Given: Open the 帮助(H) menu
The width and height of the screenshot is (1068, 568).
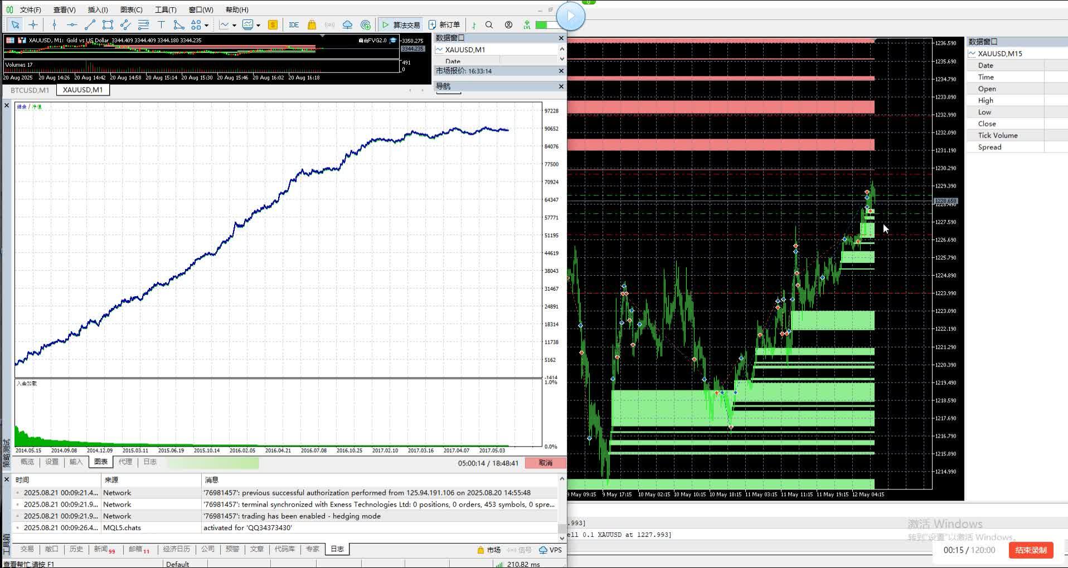Looking at the screenshot, I should [x=237, y=9].
